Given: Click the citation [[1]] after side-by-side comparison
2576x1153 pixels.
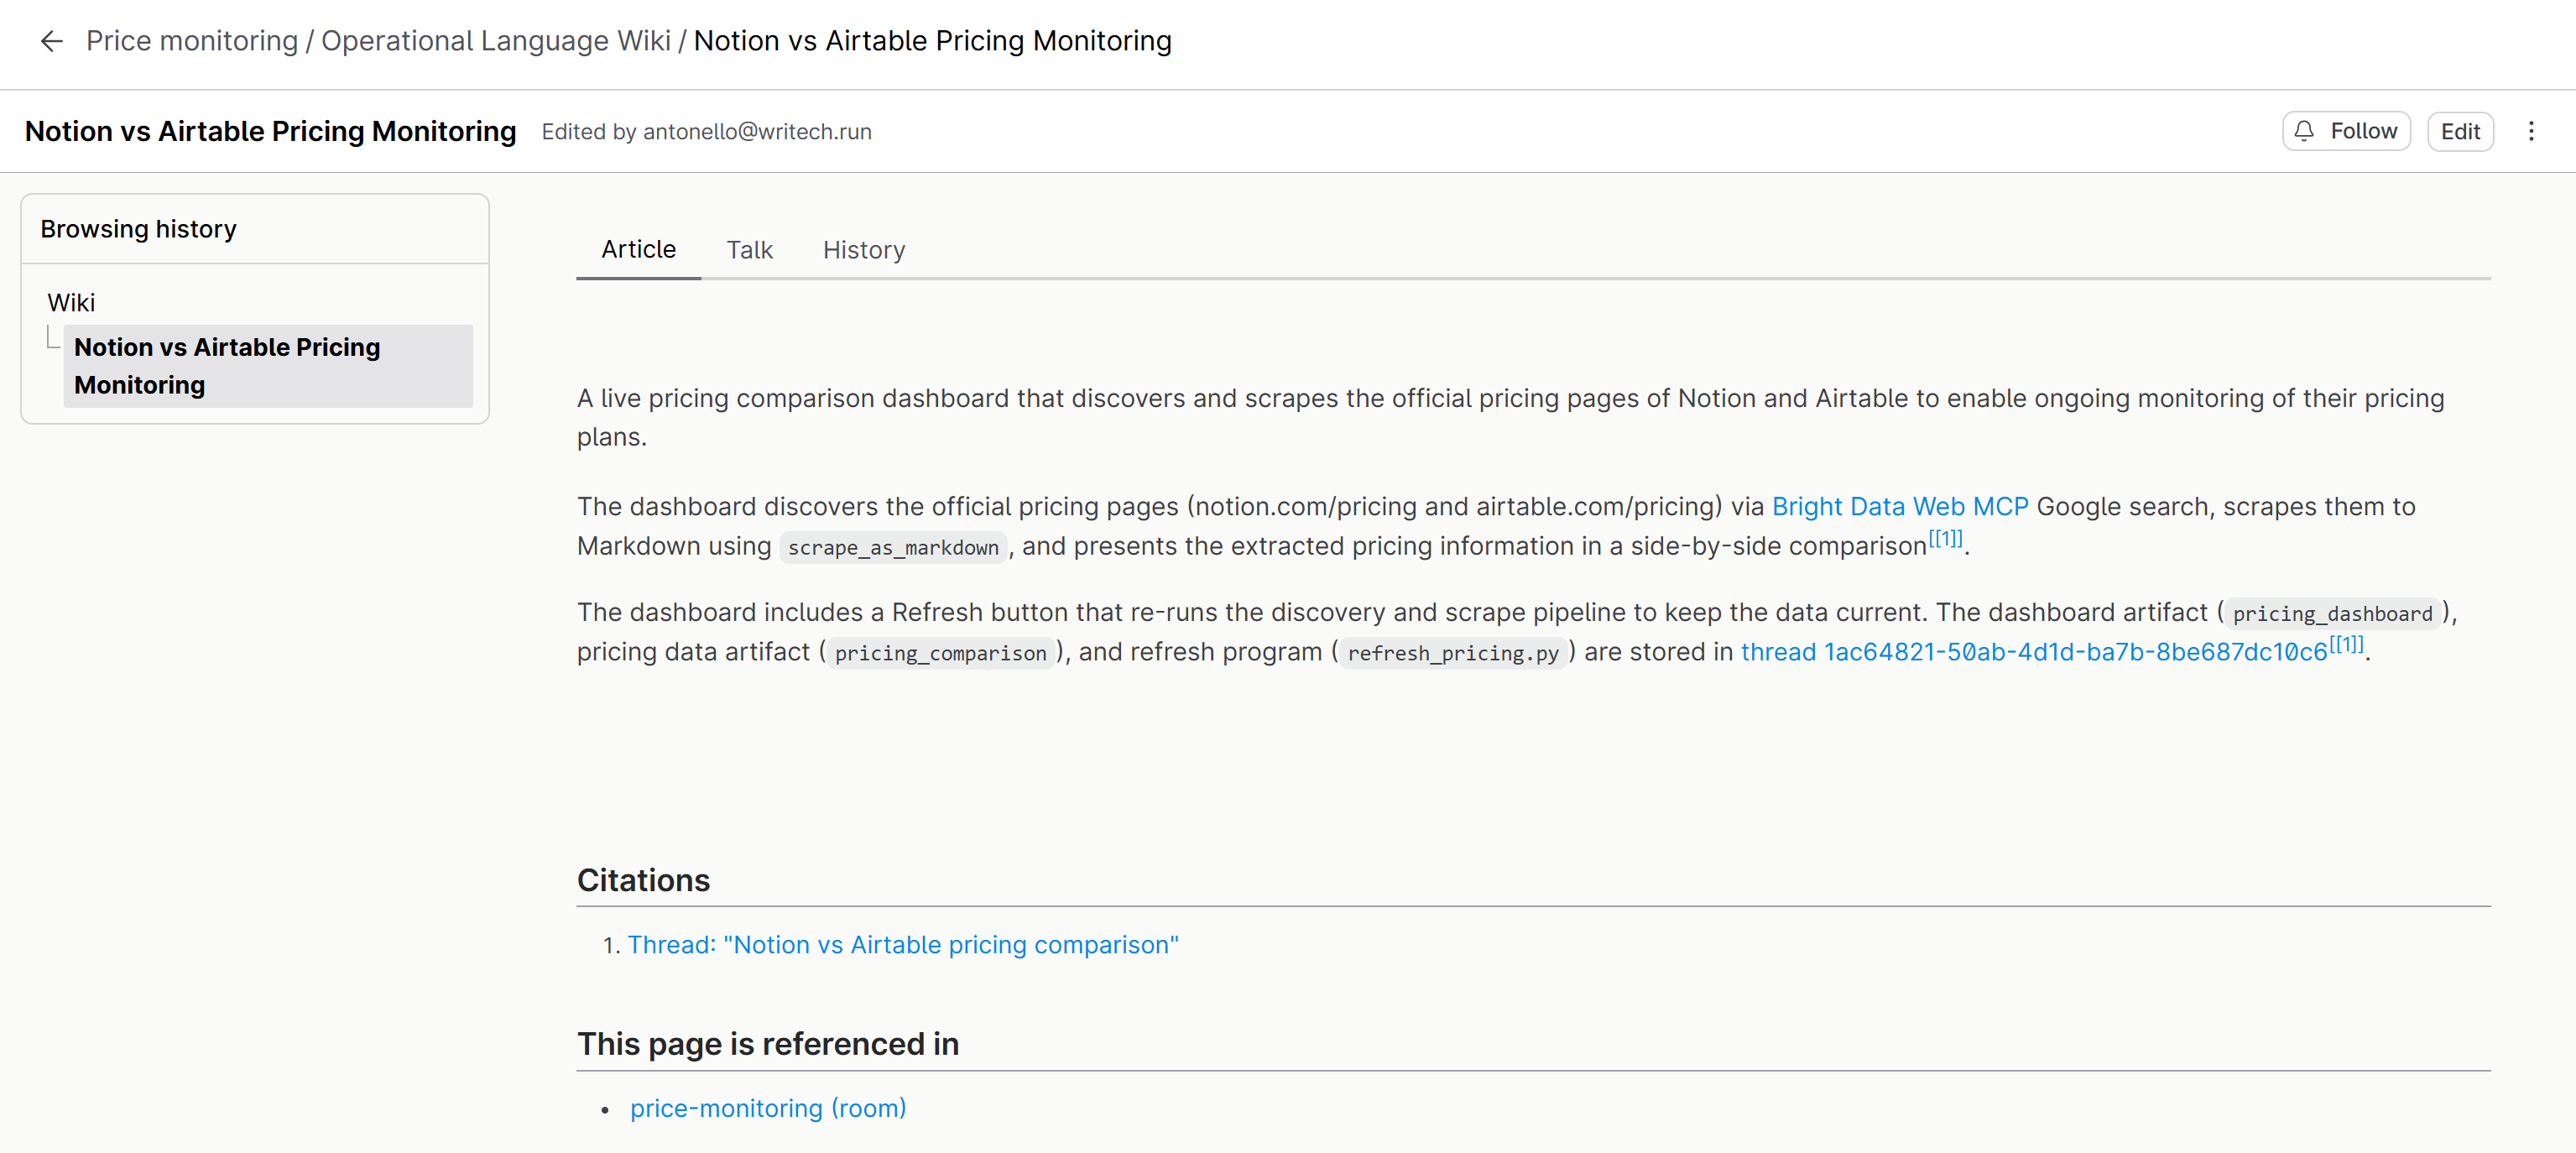Looking at the screenshot, I should point(1945,539).
